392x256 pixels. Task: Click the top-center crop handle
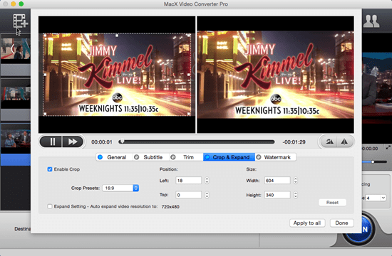click(x=117, y=36)
